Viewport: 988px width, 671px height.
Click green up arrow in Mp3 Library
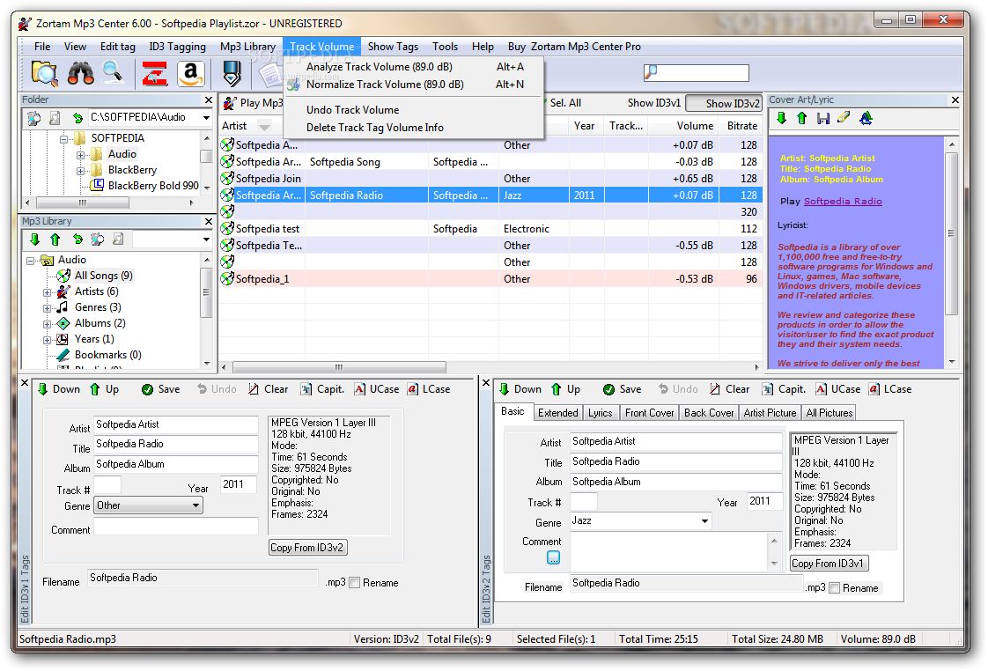[55, 240]
